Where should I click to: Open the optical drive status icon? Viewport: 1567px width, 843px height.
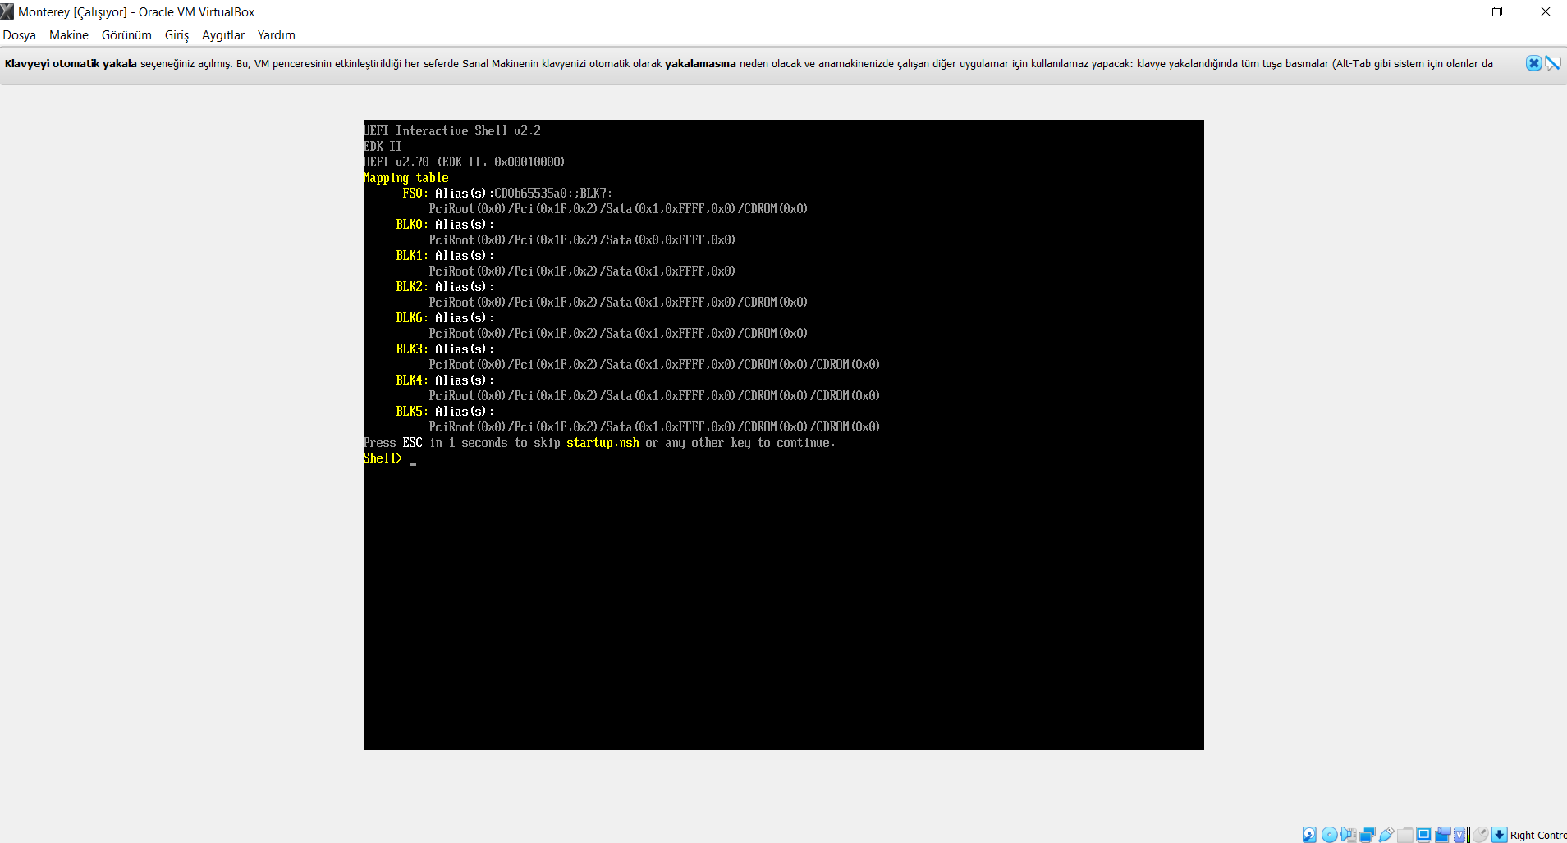pyautogui.click(x=1330, y=835)
